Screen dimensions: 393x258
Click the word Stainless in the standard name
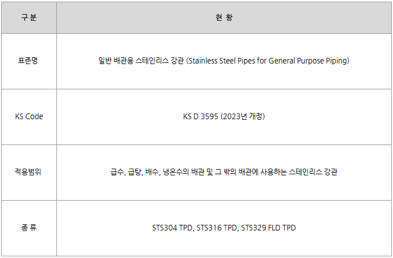point(204,61)
